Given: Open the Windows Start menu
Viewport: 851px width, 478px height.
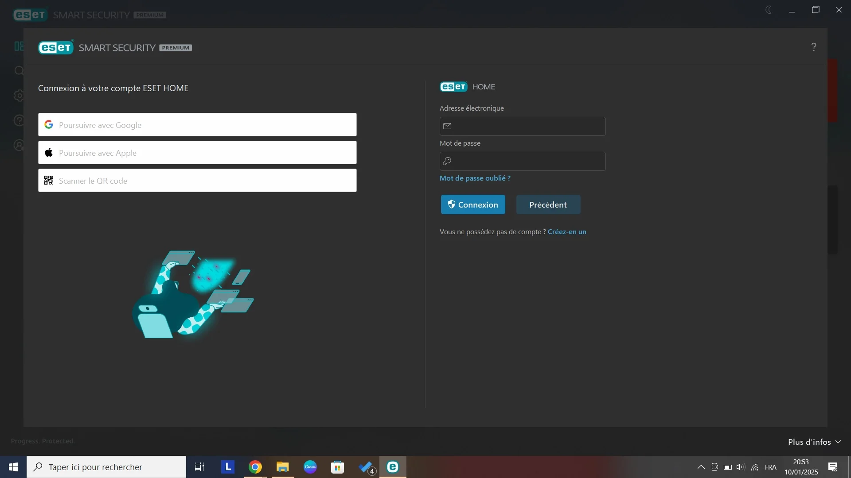Looking at the screenshot, I should coord(13,467).
